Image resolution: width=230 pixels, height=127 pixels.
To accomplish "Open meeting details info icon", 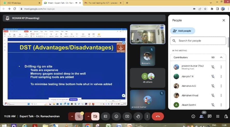I will click(x=193, y=116).
